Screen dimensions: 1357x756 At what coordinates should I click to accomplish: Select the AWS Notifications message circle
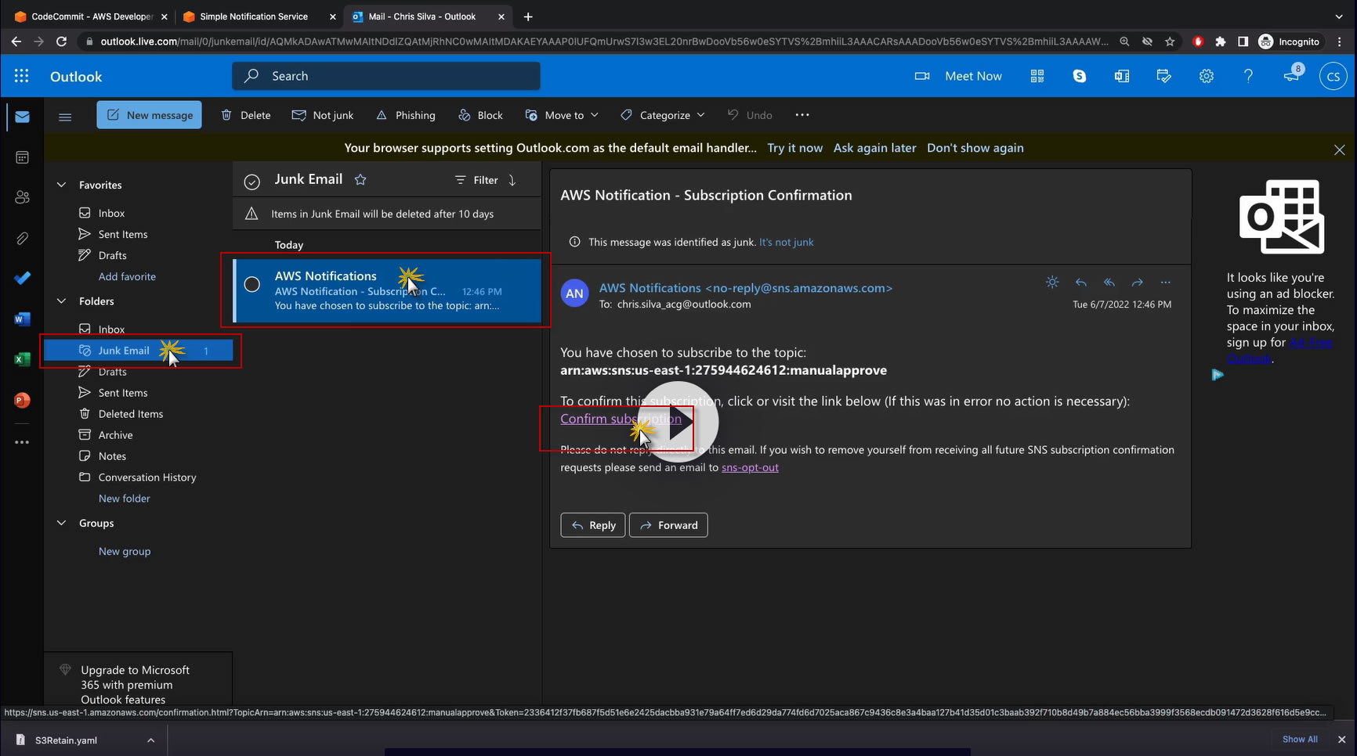click(252, 284)
